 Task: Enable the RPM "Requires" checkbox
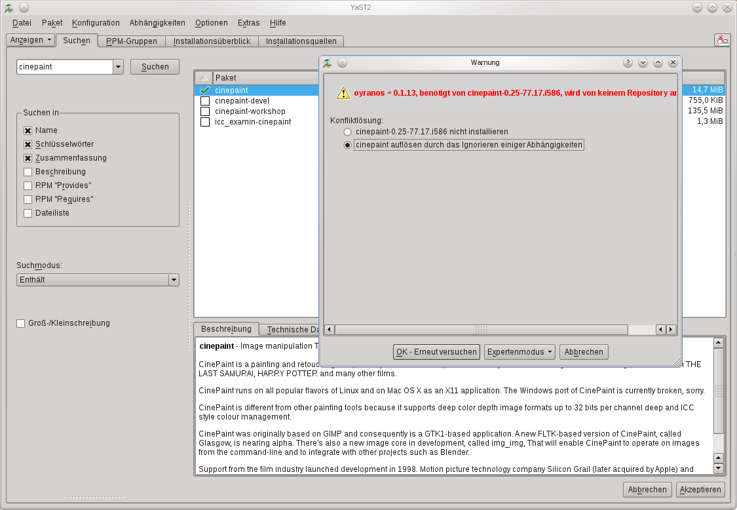tap(28, 199)
